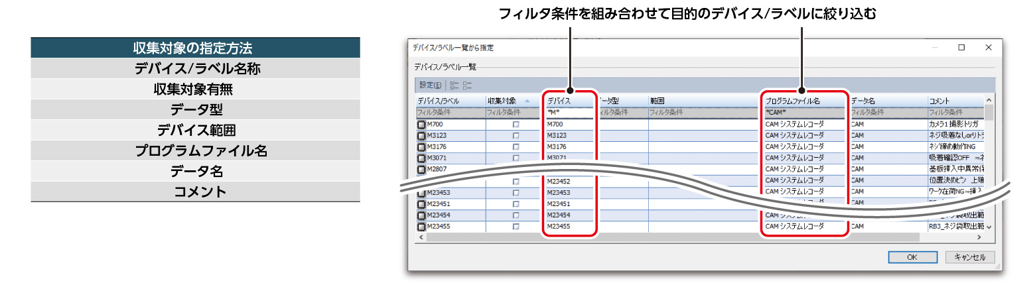
Task: Click the select-all checkboxes toolbar icon
Action: (454, 85)
